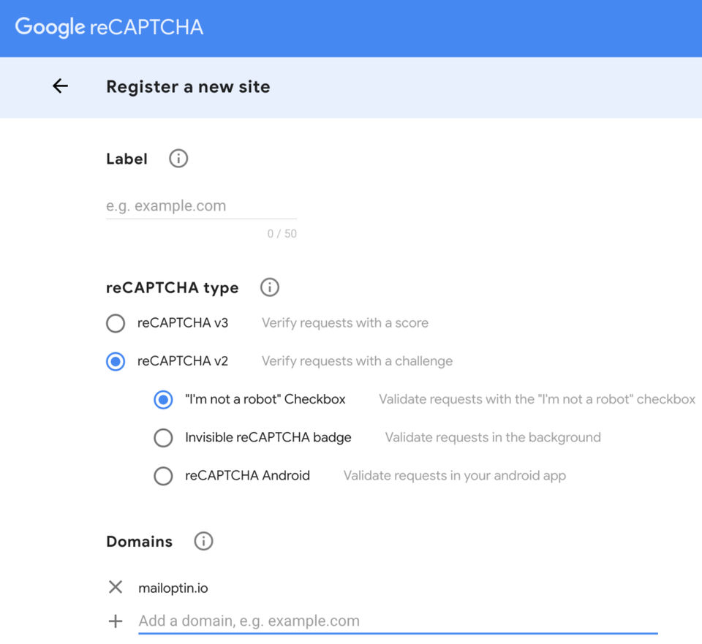Open the Domains info icon
This screenshot has width=702, height=644.
tap(203, 542)
